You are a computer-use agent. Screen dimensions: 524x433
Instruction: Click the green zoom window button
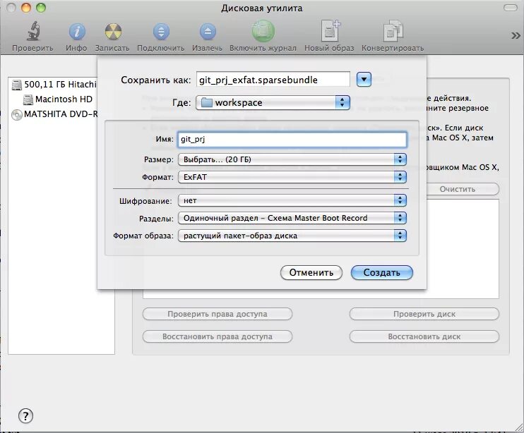point(41,8)
